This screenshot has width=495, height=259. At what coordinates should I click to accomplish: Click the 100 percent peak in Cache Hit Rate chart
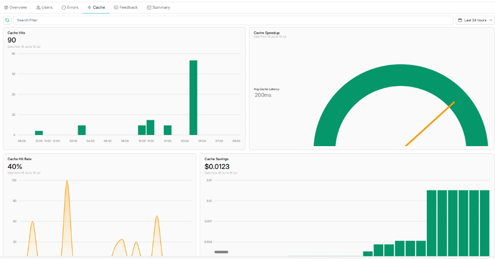(67, 181)
